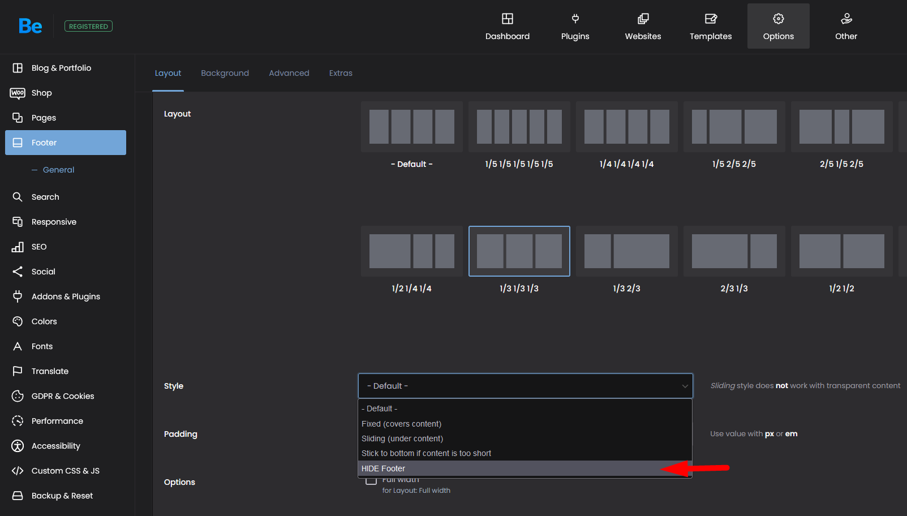Screen dimensions: 907x516
Task: Click 'Use value with px or em' hint
Action: point(754,434)
